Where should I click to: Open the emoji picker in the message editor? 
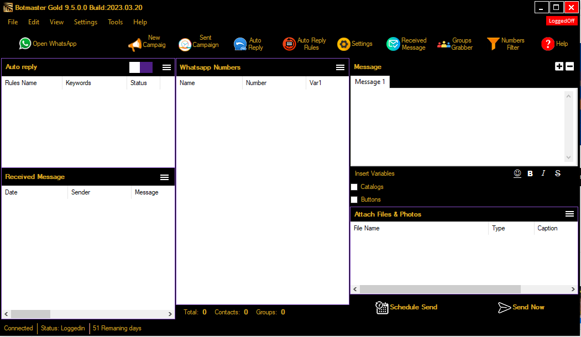pyautogui.click(x=517, y=173)
